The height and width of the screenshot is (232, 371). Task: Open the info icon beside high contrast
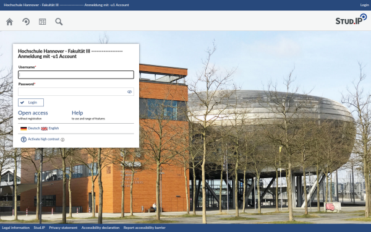[62, 140]
